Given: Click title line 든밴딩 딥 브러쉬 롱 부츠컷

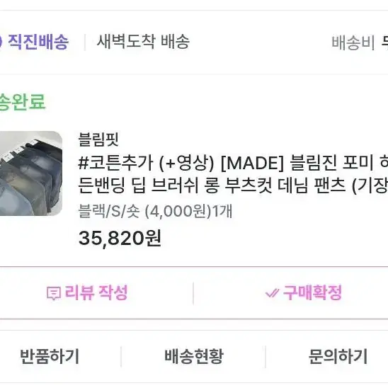Looking at the screenshot, I should (175, 186).
